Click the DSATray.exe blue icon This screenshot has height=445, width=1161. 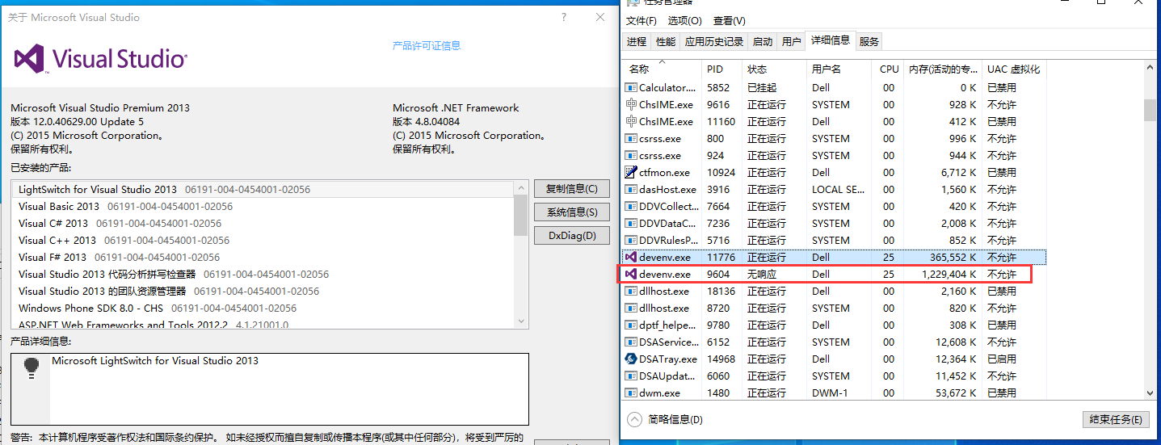631,359
